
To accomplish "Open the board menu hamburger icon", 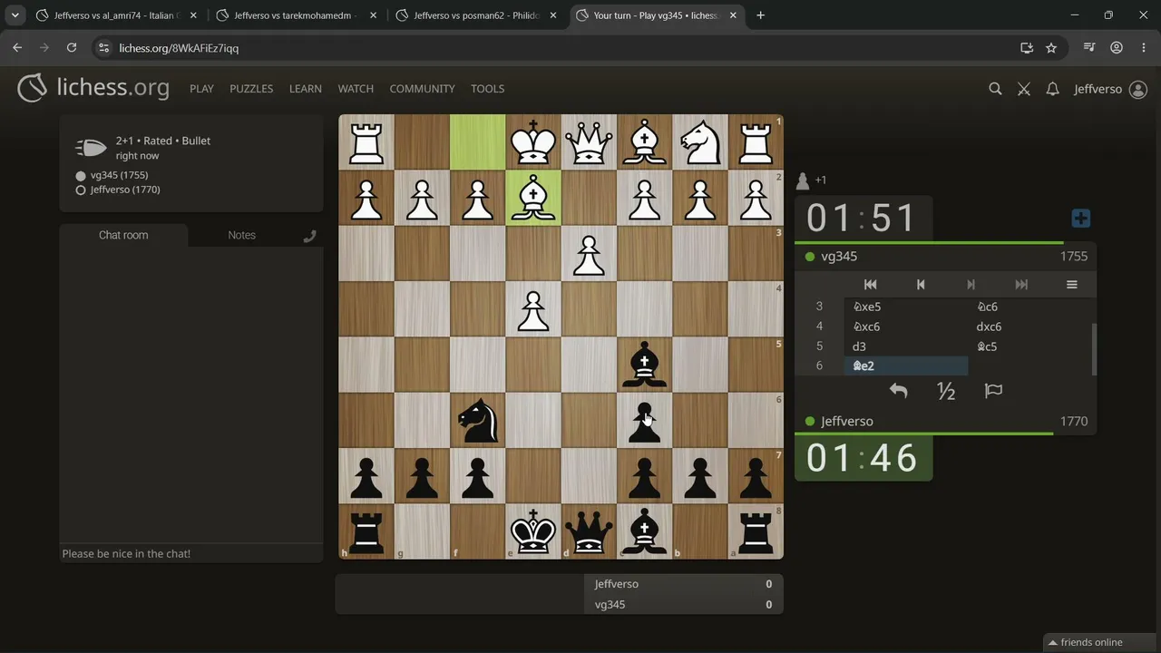I will (1071, 285).
